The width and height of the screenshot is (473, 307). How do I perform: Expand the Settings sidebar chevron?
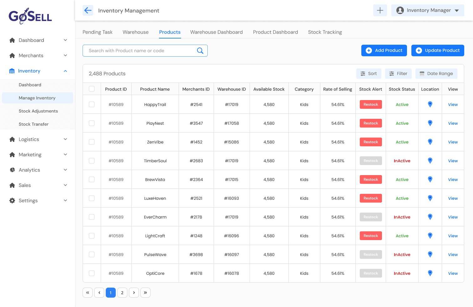point(65,200)
